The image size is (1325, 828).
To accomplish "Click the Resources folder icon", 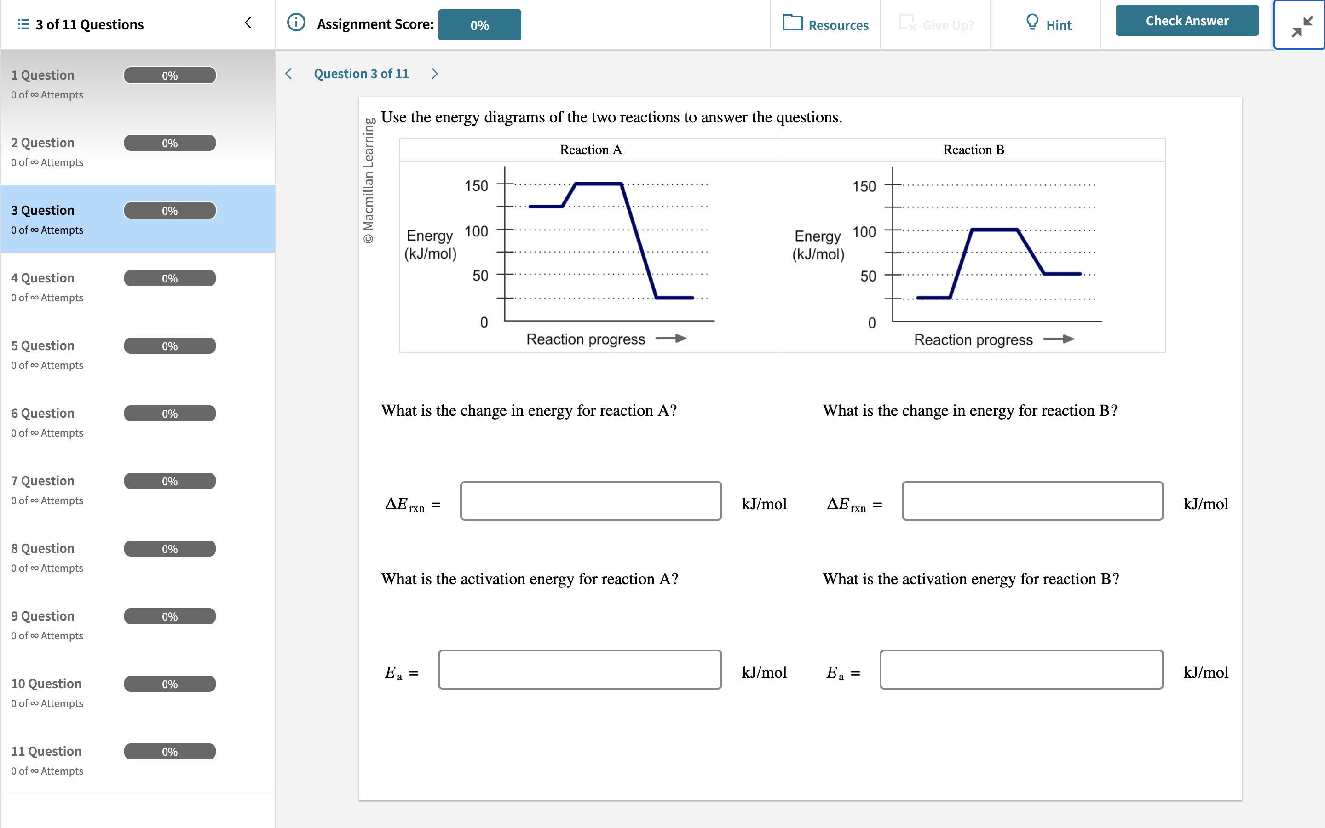I will pyautogui.click(x=792, y=23).
